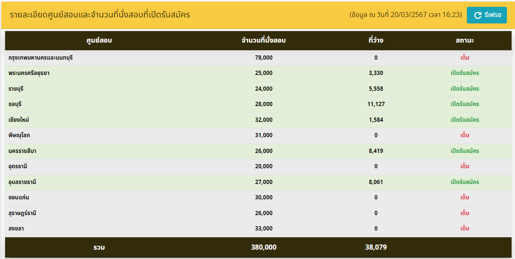
Task: Select the อุบลราชธานี exam center name
Action: click(23, 182)
